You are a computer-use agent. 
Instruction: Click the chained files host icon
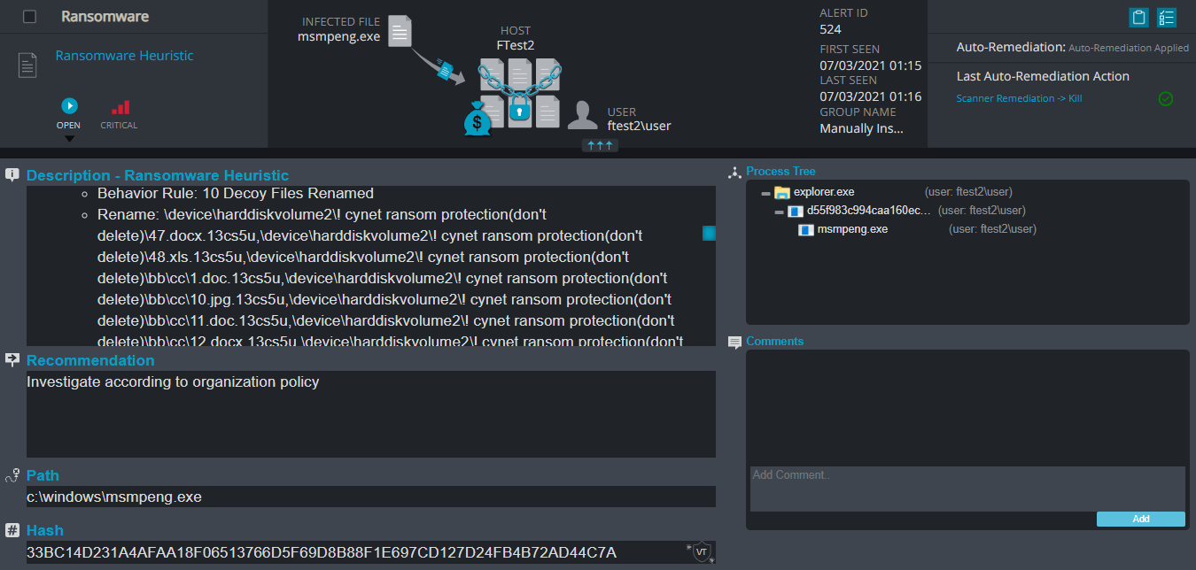[x=520, y=93]
